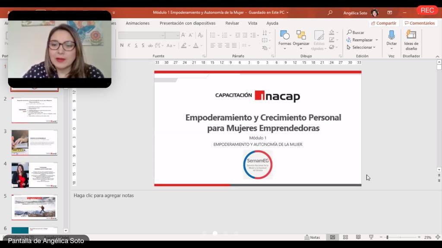
Task: Click the increase font size icon
Action: coord(183,35)
